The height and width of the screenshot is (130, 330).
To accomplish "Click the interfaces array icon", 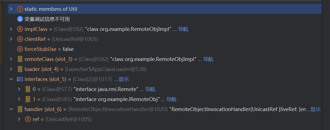I will coord(20,79).
